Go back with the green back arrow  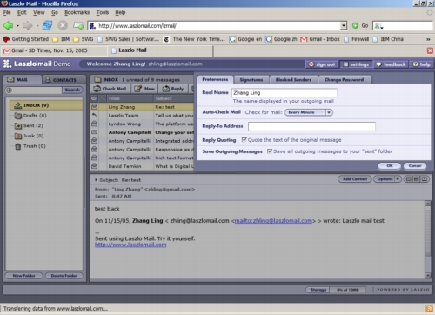pyautogui.click(x=8, y=26)
